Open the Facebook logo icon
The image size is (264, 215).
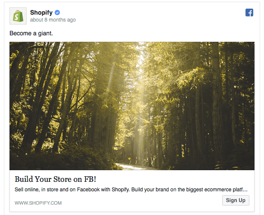click(249, 12)
